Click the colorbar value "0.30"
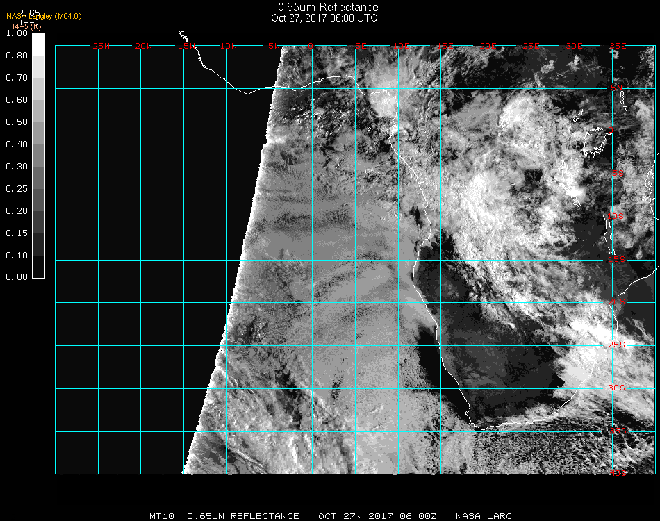 (17, 167)
